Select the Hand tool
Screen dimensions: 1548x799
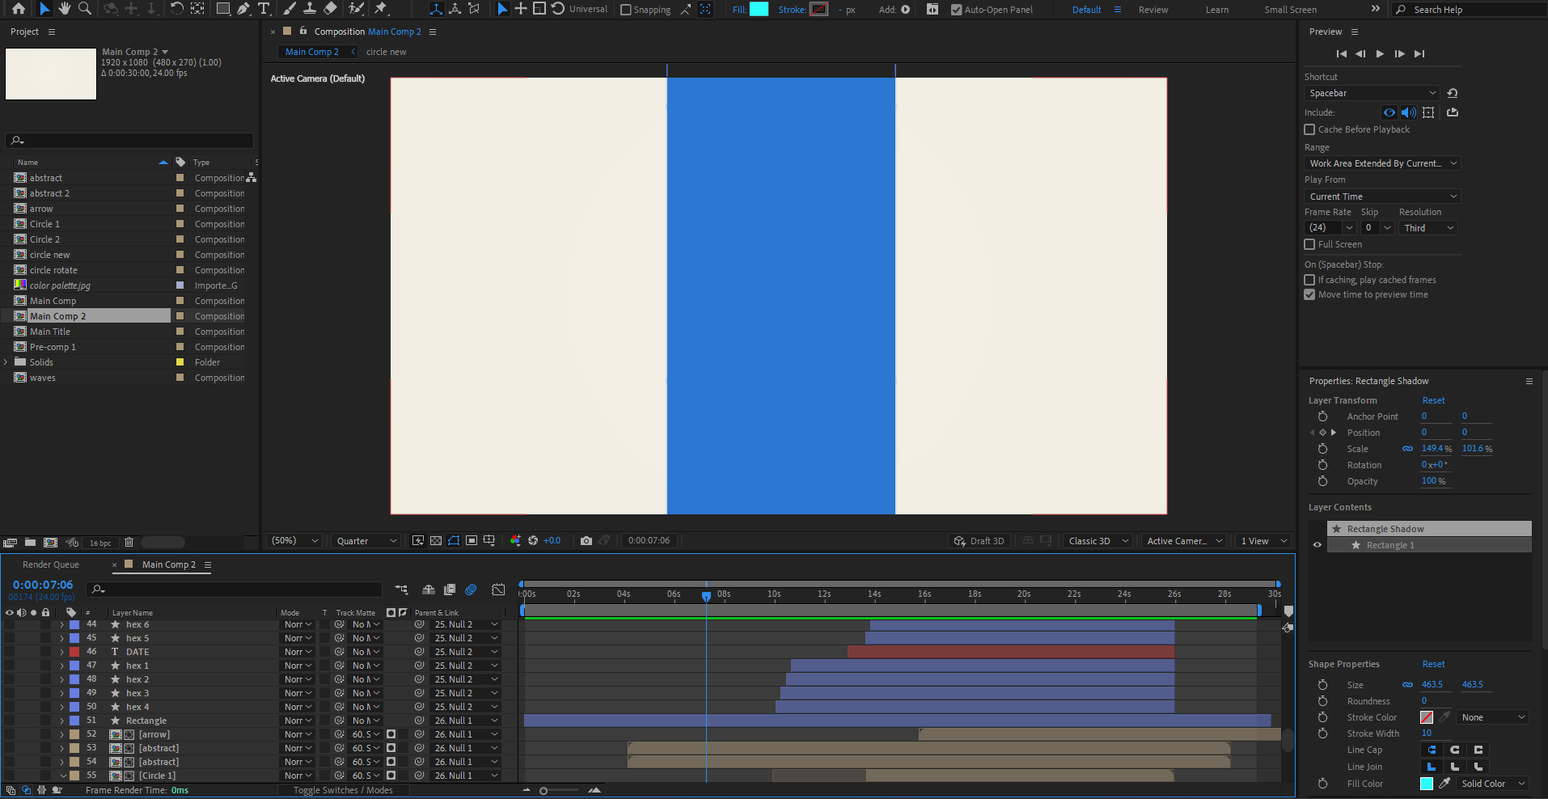65,9
